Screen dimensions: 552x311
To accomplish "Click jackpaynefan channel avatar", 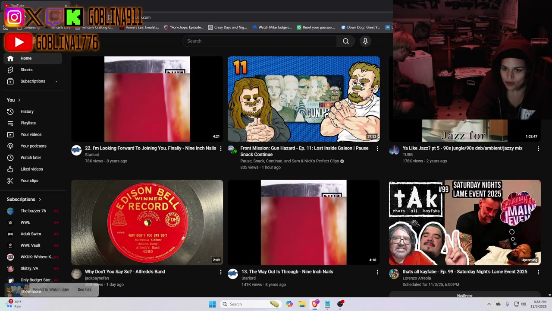I will (76, 274).
